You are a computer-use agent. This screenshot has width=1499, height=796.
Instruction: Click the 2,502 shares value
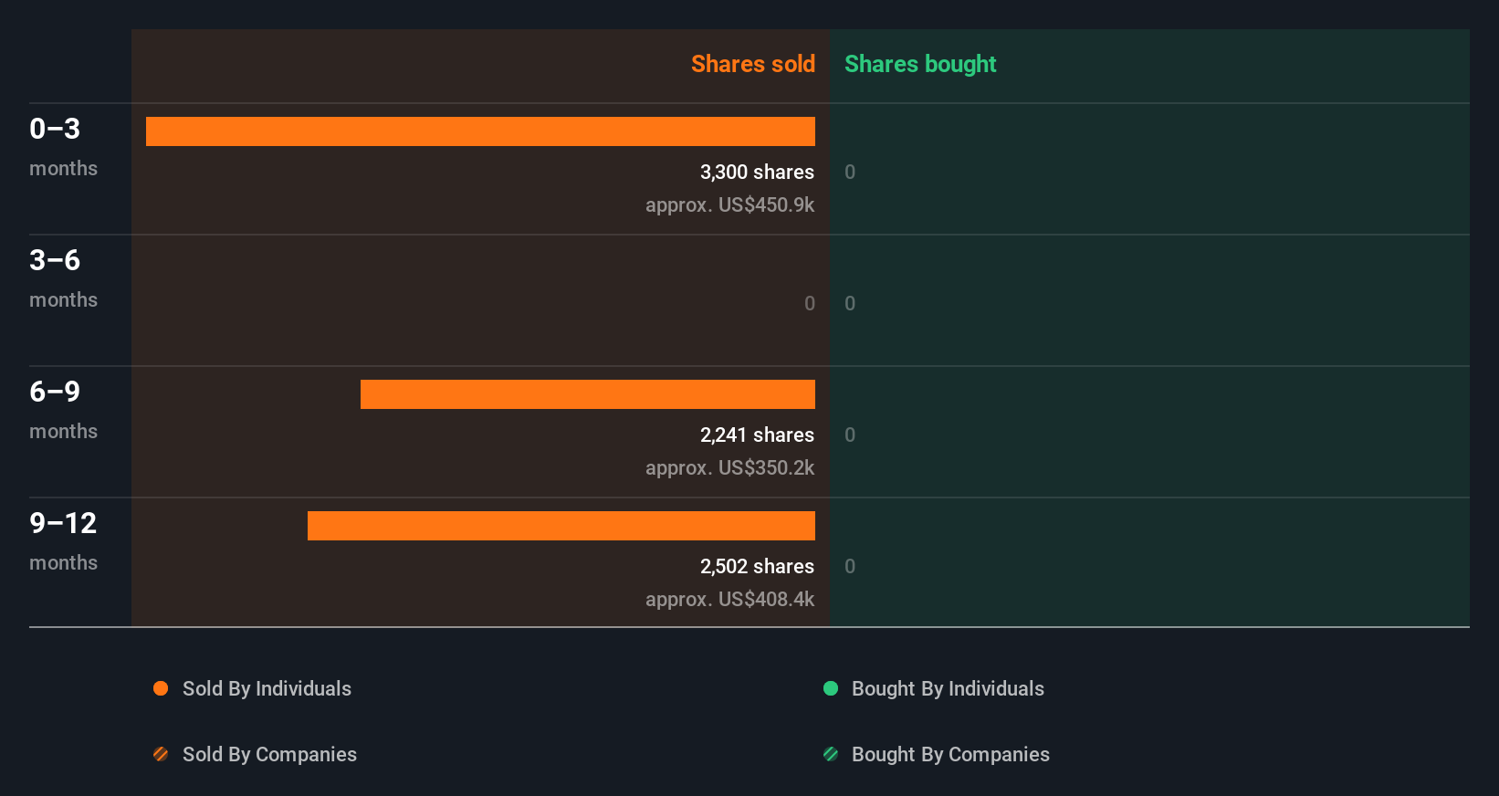tap(757, 566)
